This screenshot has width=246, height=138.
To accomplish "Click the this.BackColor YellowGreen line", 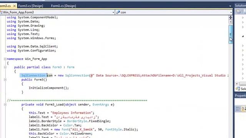I will point(61,134).
